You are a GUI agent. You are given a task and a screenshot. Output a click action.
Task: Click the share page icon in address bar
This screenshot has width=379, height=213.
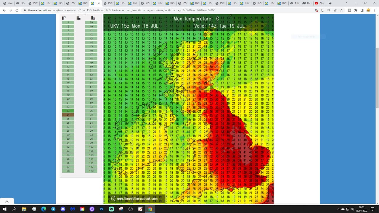pos(335,10)
